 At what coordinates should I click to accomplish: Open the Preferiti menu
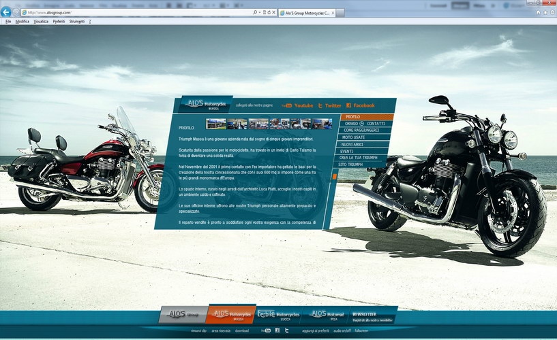59,21
